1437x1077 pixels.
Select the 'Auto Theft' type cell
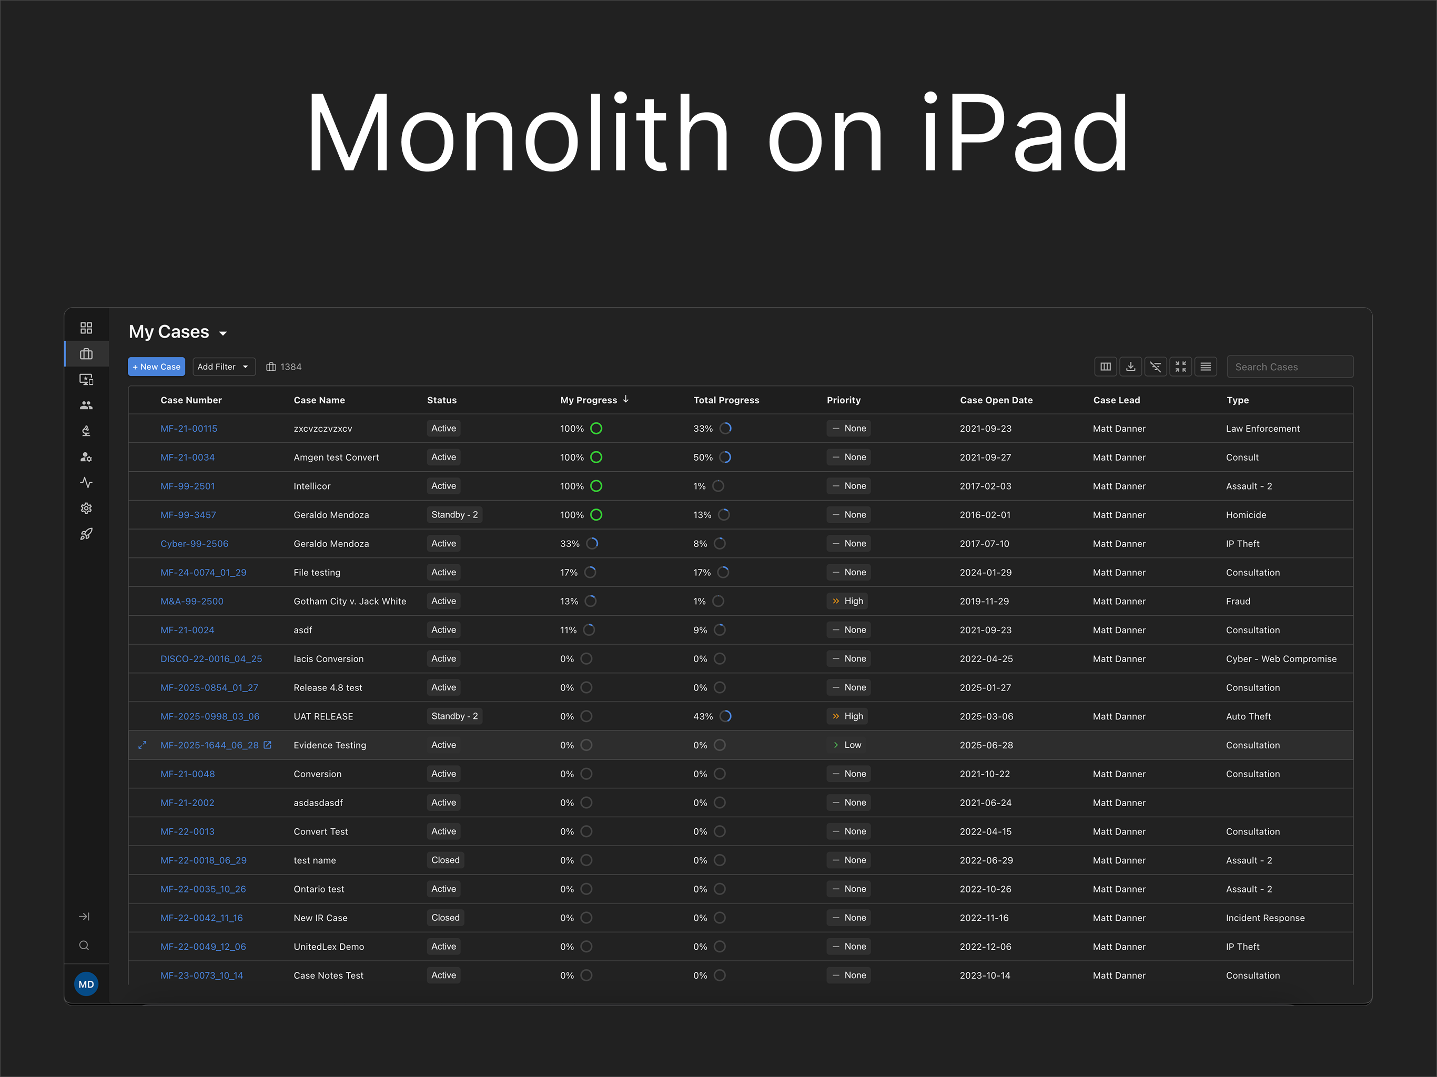click(1248, 716)
